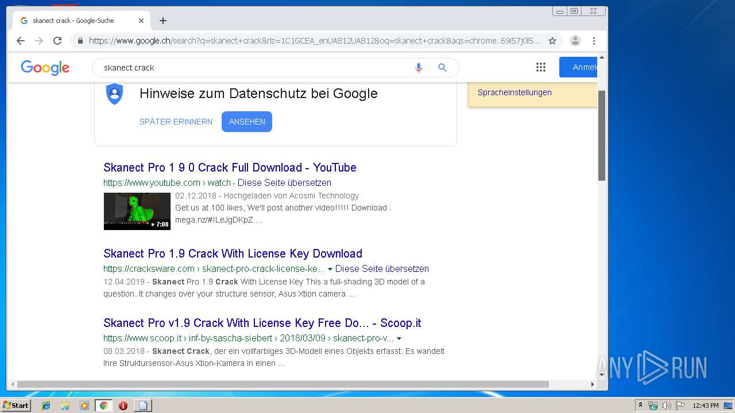Translate the YouTube result page
735x413 pixels.
(x=284, y=183)
